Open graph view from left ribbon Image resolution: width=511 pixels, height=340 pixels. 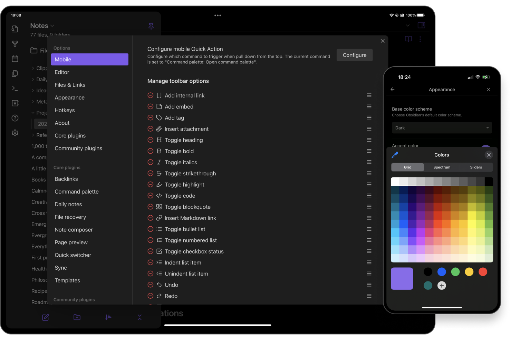click(15, 44)
